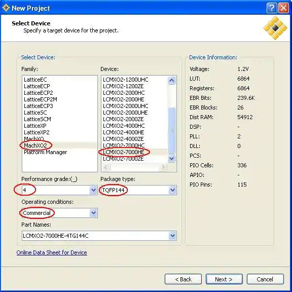This screenshot has width=292, height=292.
Task: Select LatticeECP2 family
Action: point(39,93)
